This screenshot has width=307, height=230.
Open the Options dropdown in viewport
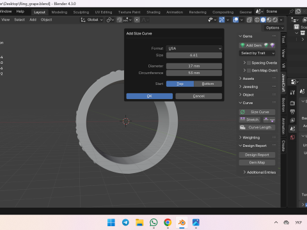pyautogui.click(x=274, y=27)
